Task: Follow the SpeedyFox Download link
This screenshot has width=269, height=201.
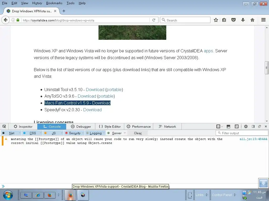Action: 92,110
